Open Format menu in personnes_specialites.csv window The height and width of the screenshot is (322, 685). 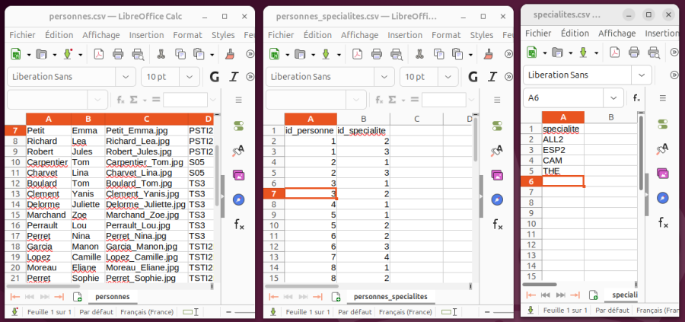446,35
